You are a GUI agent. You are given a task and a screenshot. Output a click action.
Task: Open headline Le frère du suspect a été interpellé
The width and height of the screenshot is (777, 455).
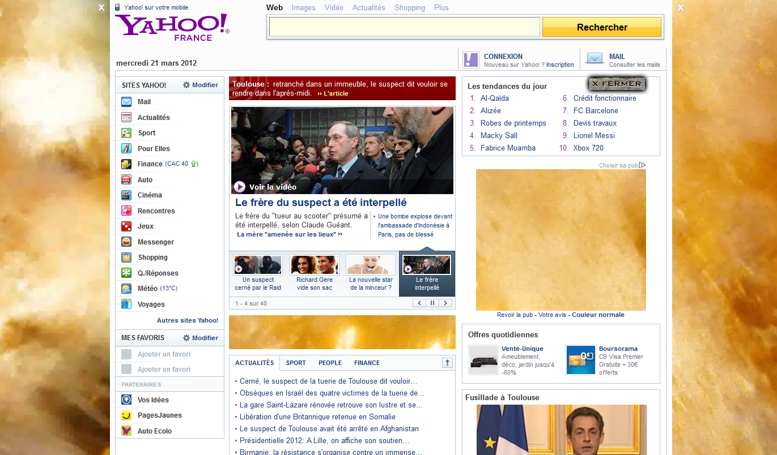click(321, 203)
